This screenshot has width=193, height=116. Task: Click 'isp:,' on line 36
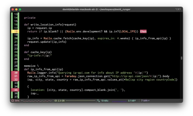click(x=35, y=93)
